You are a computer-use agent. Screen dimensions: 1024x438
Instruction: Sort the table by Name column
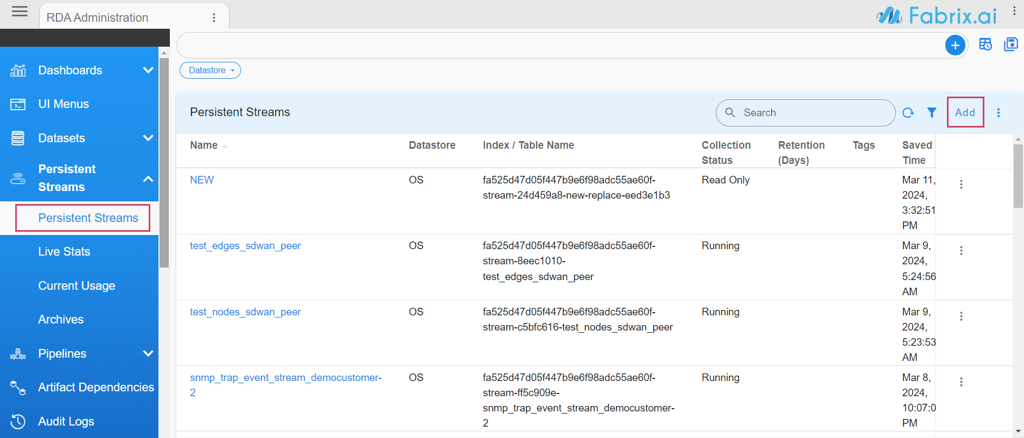[x=204, y=145]
